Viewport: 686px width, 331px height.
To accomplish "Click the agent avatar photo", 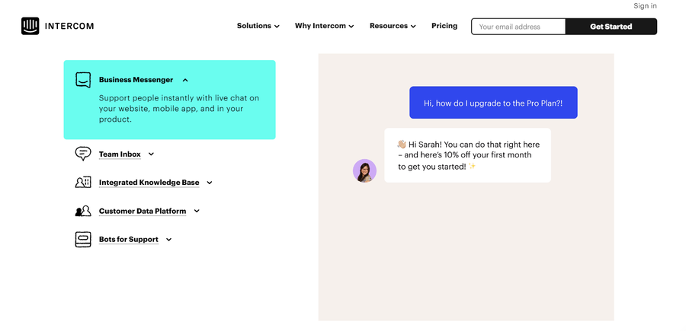I will [364, 170].
